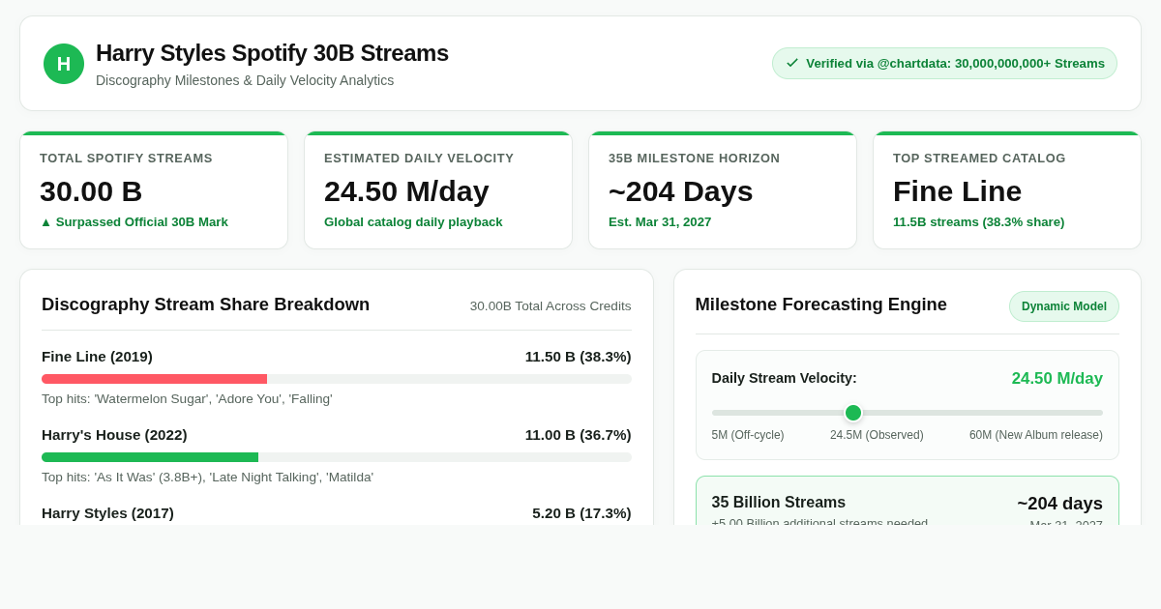Click the green H logo avatar
This screenshot has width=1161, height=609.
click(x=64, y=64)
